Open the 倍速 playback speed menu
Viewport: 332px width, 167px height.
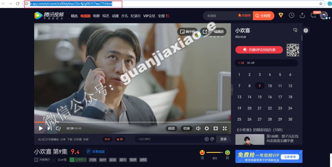(x=187, y=128)
